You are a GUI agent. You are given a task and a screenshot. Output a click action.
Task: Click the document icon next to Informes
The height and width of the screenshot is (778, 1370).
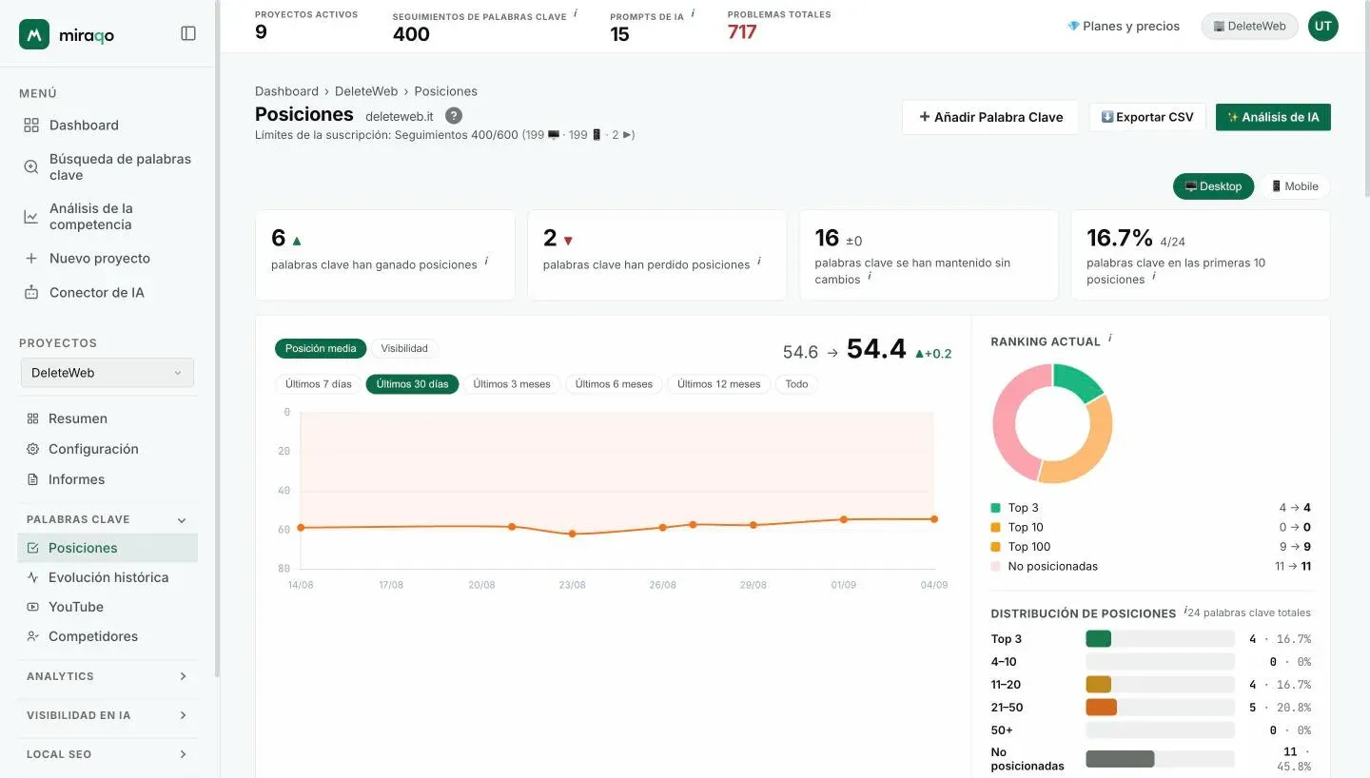coord(33,479)
